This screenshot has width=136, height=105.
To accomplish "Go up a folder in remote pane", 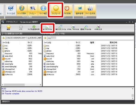I will pyautogui.click(x=45, y=38).
